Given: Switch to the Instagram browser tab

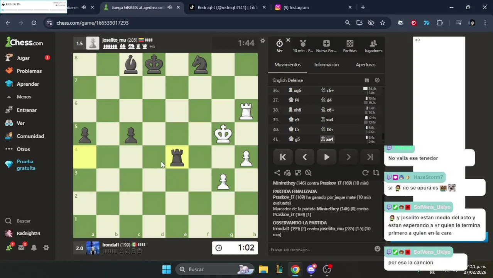Looking at the screenshot, I should pyautogui.click(x=313, y=7).
